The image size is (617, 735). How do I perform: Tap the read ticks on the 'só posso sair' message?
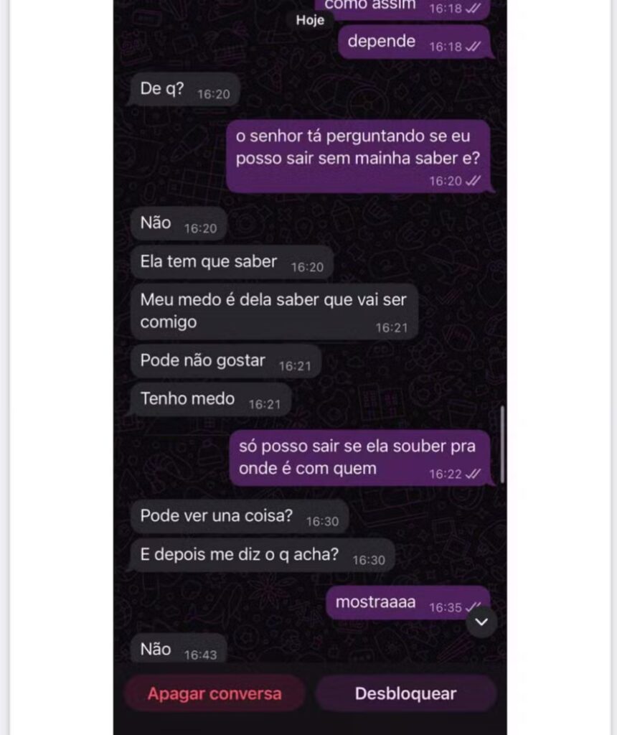[474, 474]
